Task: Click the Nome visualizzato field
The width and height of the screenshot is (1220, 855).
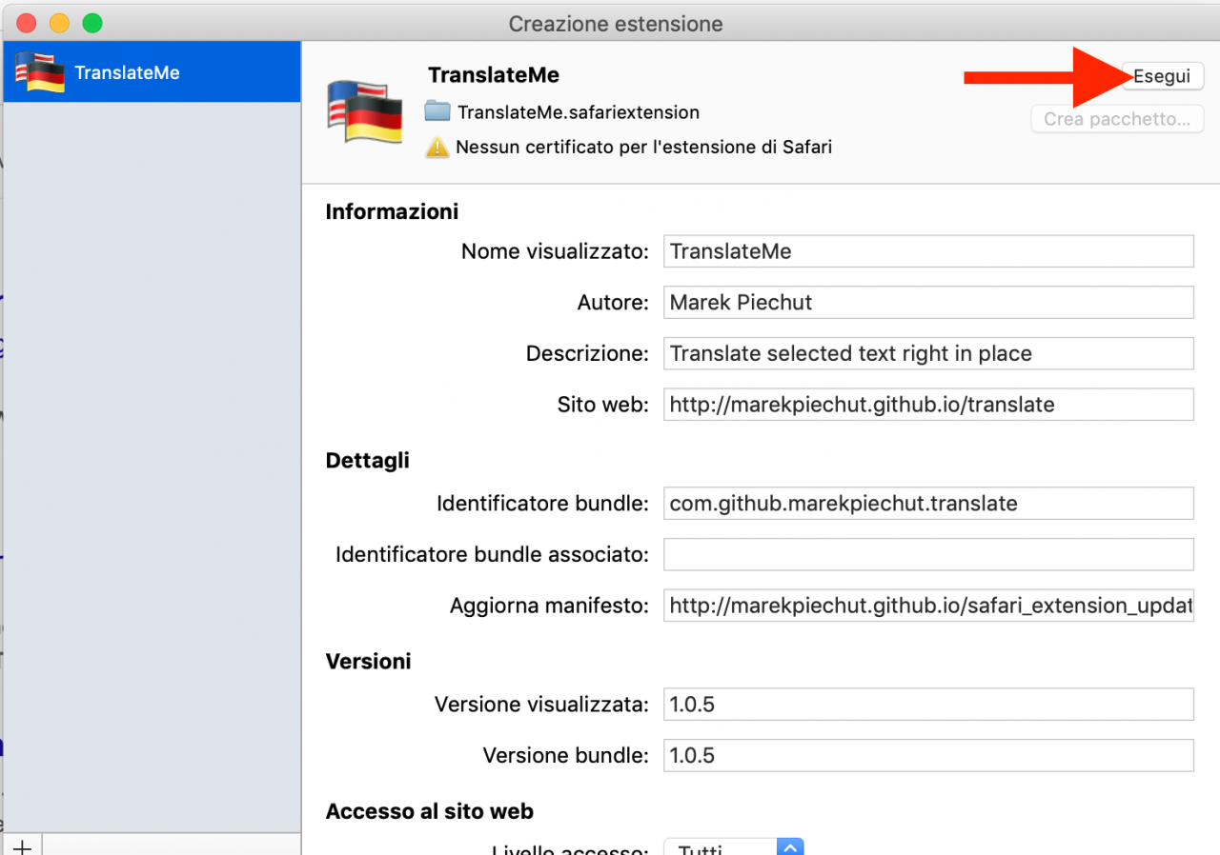Action: (928, 251)
